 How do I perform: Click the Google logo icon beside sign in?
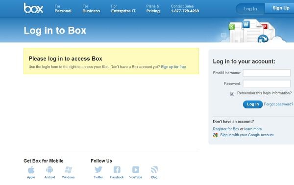215,135
